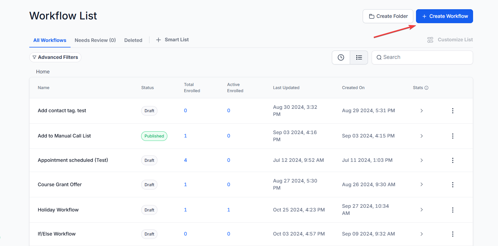
Task: Open three-dot menu for Holiday Workflow
Action: click(452, 210)
